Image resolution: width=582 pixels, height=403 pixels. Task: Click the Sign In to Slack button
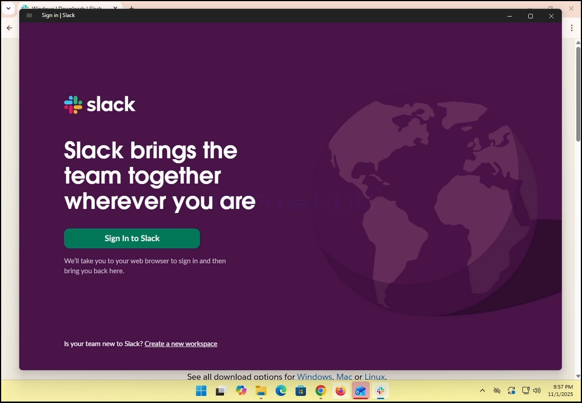click(x=132, y=238)
